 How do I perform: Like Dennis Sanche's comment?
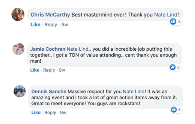click(36, 113)
